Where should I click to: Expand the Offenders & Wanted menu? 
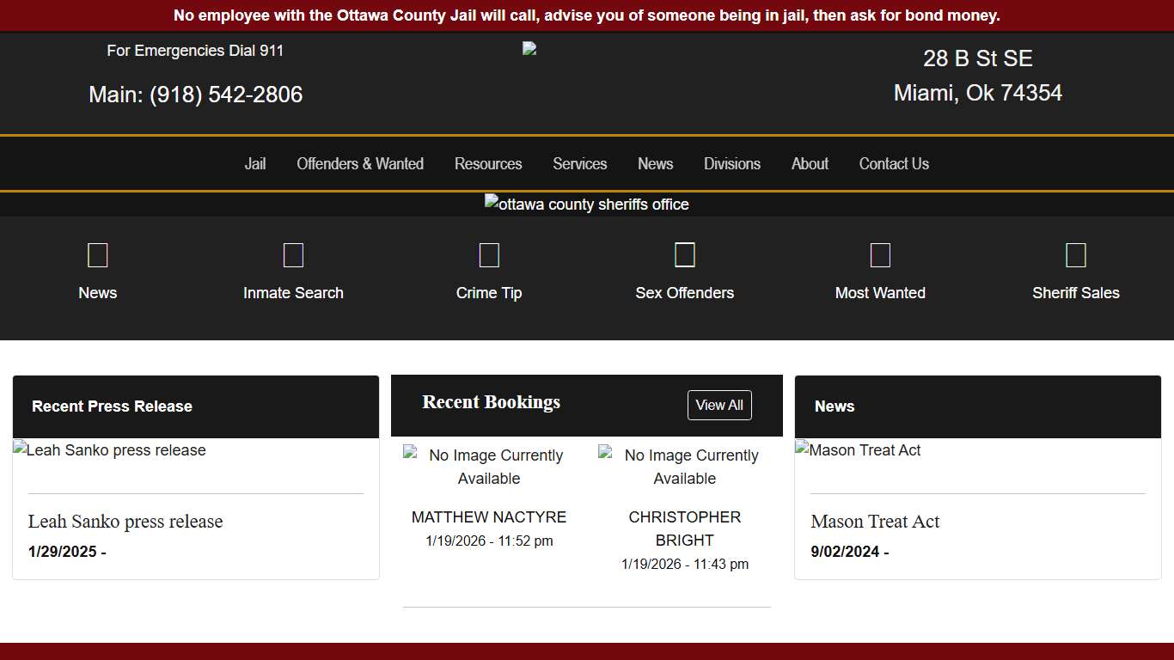point(360,163)
